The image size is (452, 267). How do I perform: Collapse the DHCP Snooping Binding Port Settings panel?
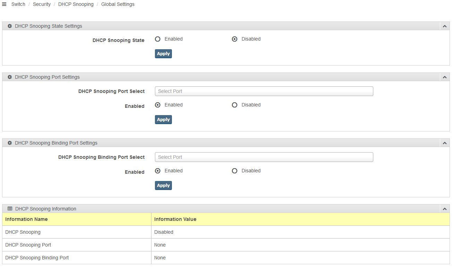pos(444,143)
